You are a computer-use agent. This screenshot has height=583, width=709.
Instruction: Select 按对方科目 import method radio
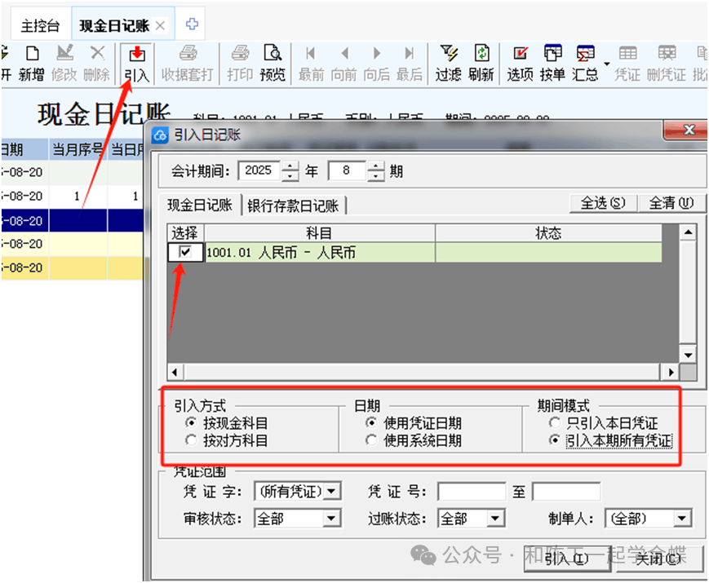[x=191, y=440]
